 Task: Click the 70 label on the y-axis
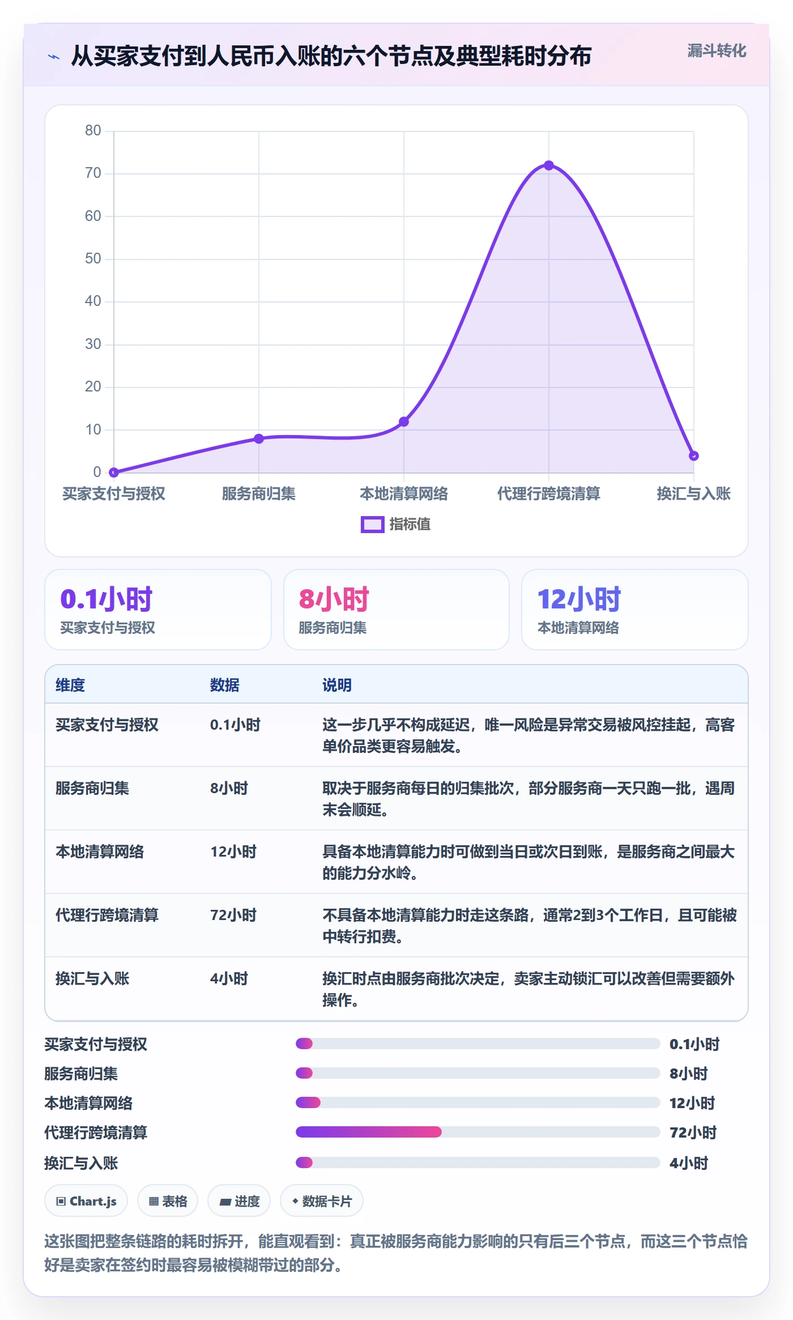tap(93, 173)
